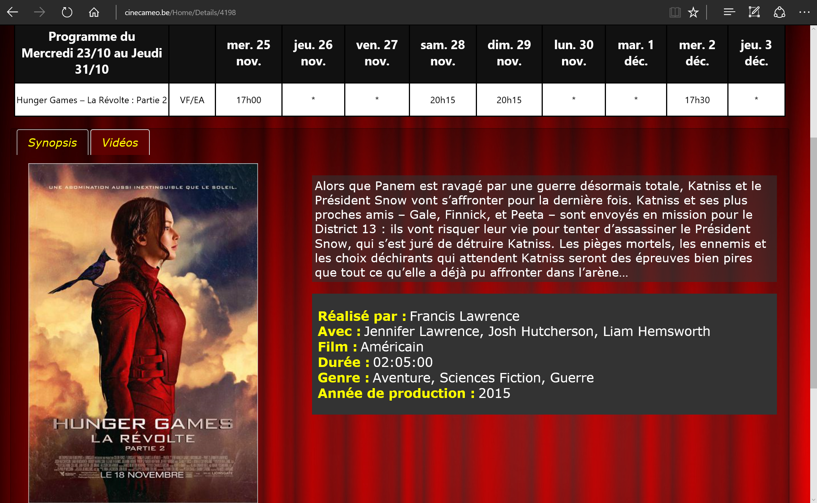Viewport: 817px width, 503px height.
Task: Make a web note
Action: pyautogui.click(x=754, y=12)
